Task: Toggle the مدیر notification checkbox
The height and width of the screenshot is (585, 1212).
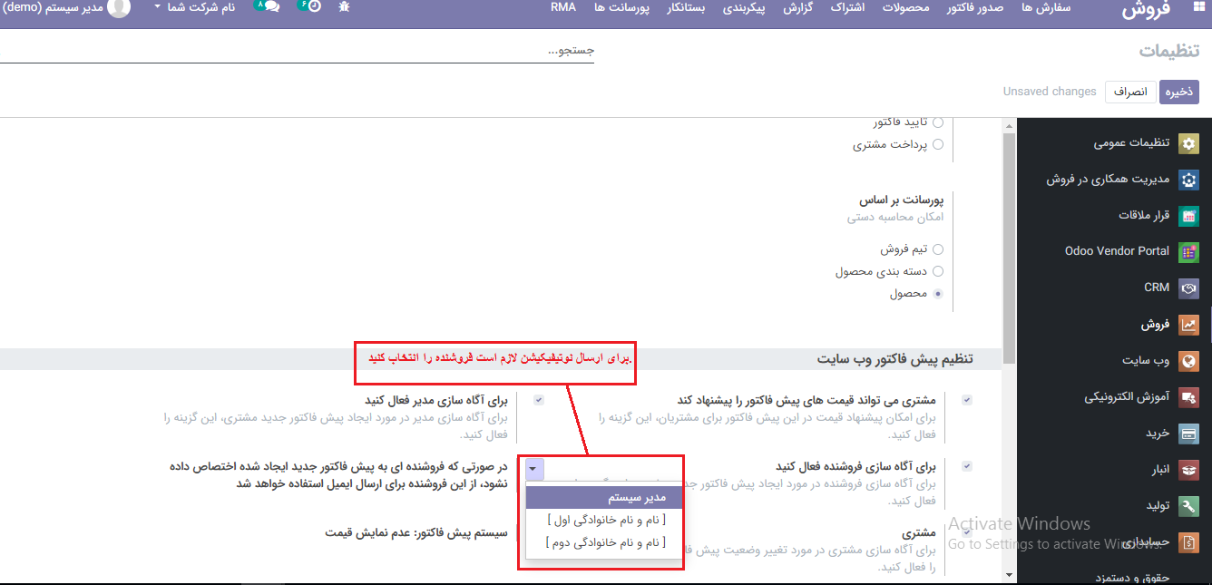Action: click(x=539, y=400)
